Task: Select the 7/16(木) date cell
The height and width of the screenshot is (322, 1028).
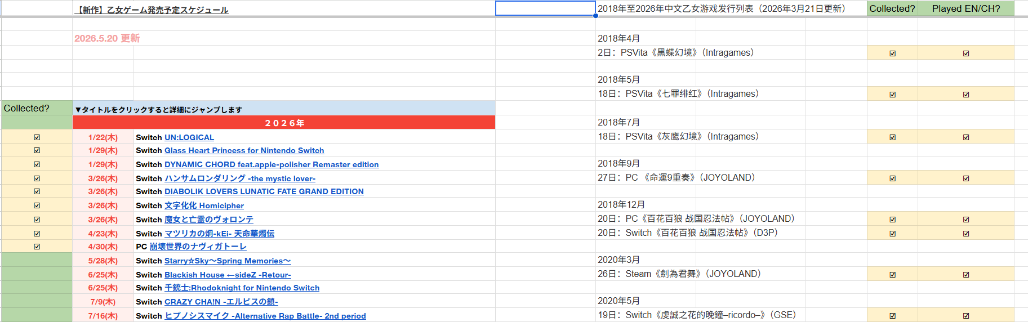Action: coord(103,316)
